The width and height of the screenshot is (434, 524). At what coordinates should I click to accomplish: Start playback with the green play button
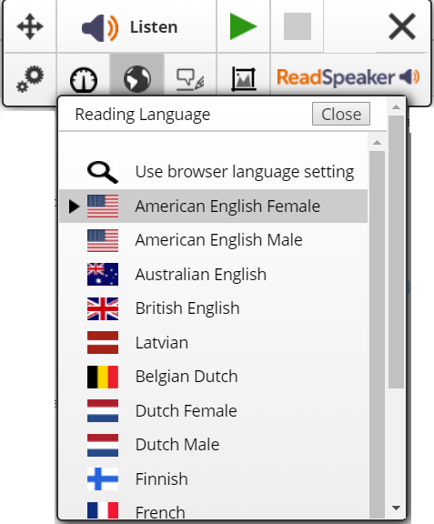pyautogui.click(x=244, y=26)
